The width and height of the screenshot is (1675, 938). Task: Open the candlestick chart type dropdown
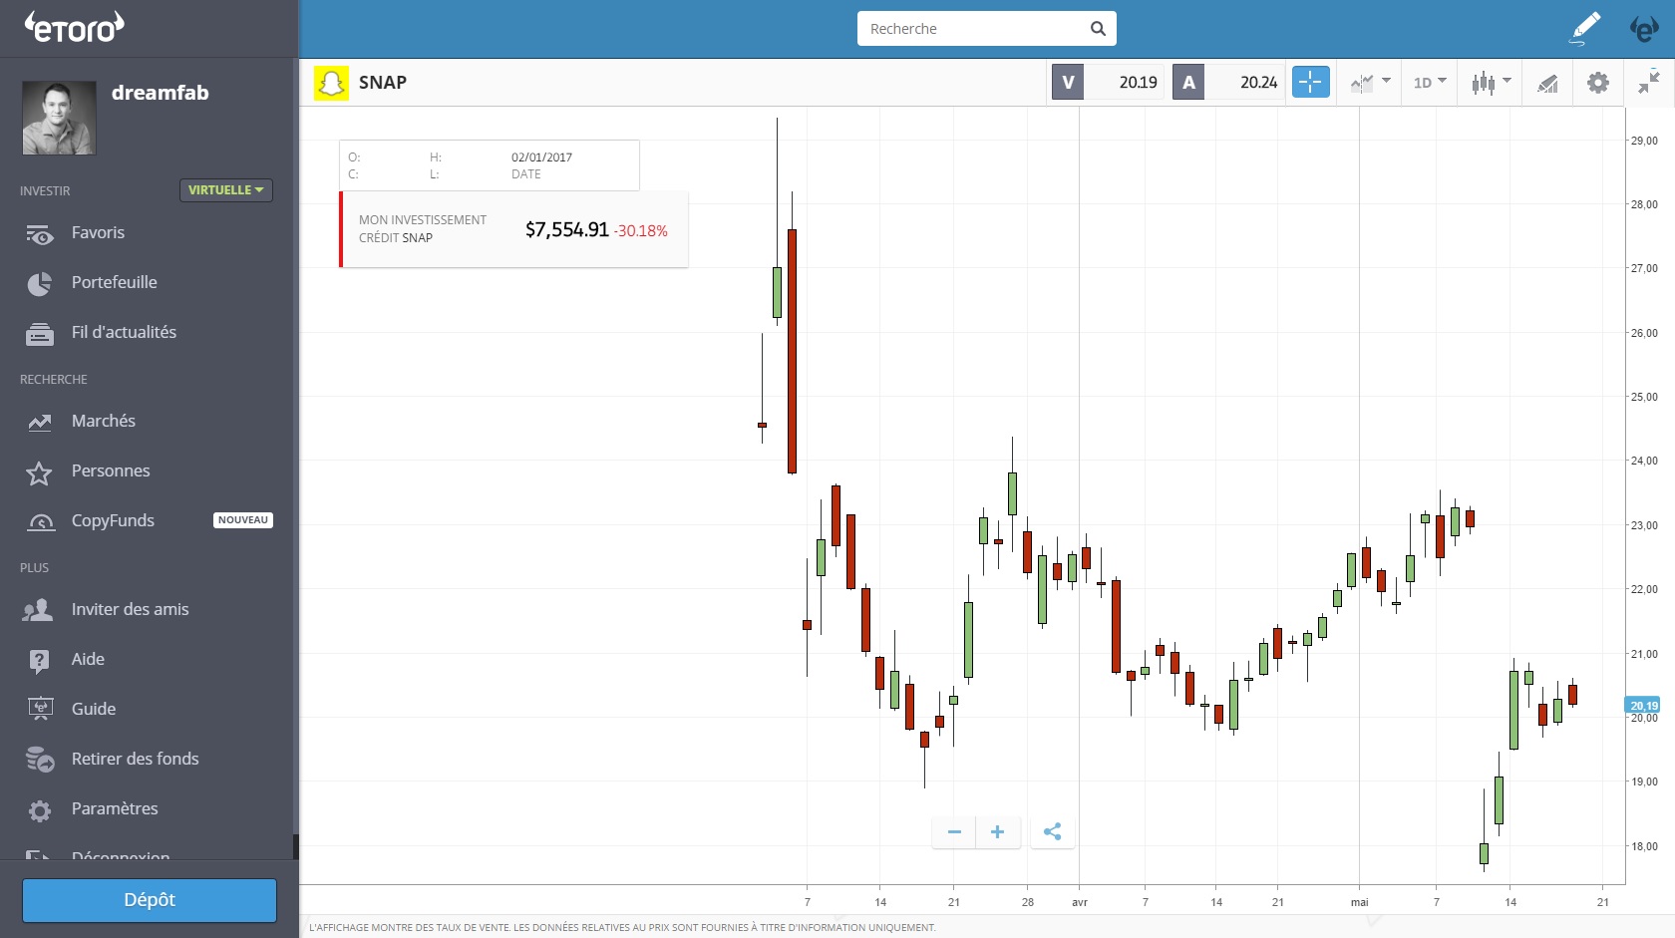coord(1492,82)
